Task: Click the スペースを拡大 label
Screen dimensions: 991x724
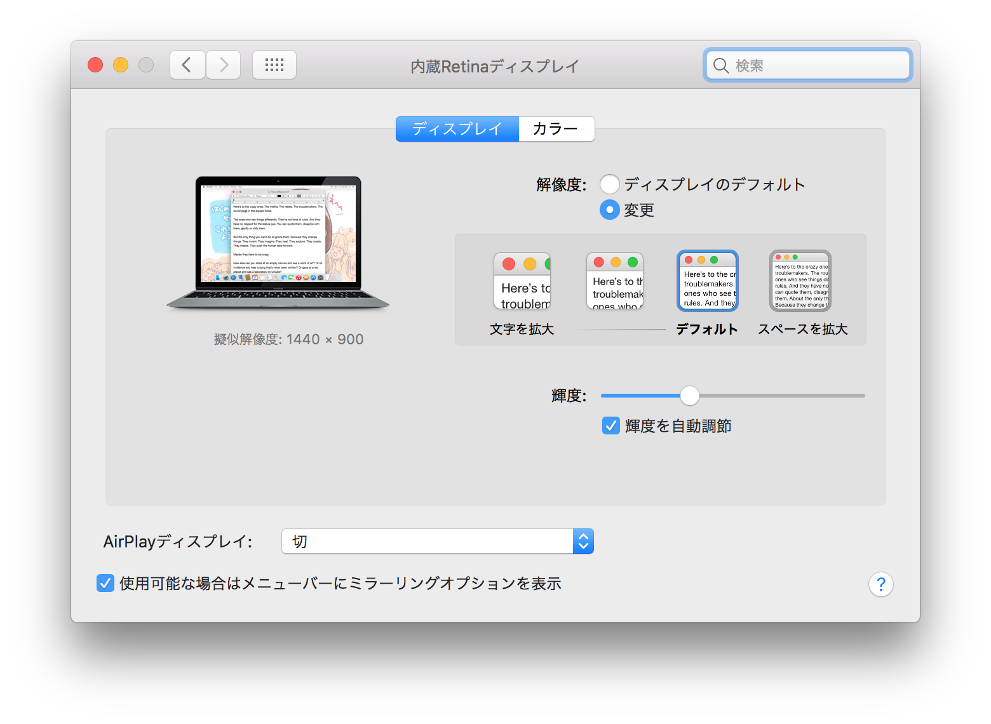Action: [803, 329]
